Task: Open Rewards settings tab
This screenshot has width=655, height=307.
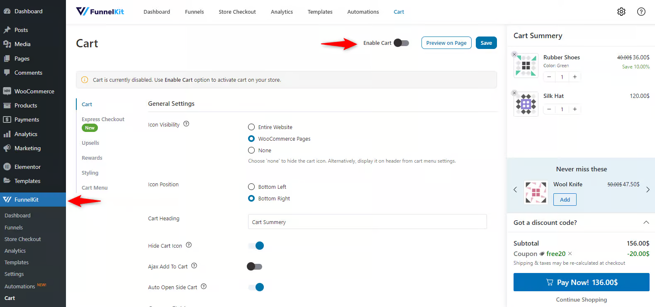Action: [92, 158]
